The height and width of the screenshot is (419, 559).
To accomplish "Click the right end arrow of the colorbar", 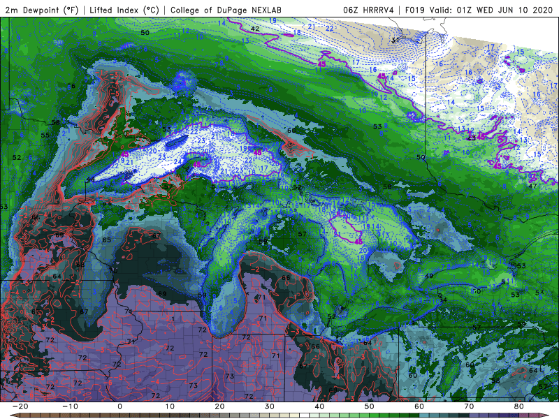I will click(545, 416).
